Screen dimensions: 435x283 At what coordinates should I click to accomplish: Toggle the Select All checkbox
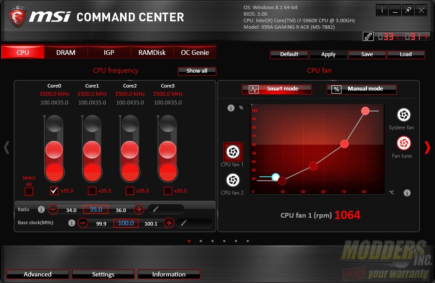click(x=29, y=191)
